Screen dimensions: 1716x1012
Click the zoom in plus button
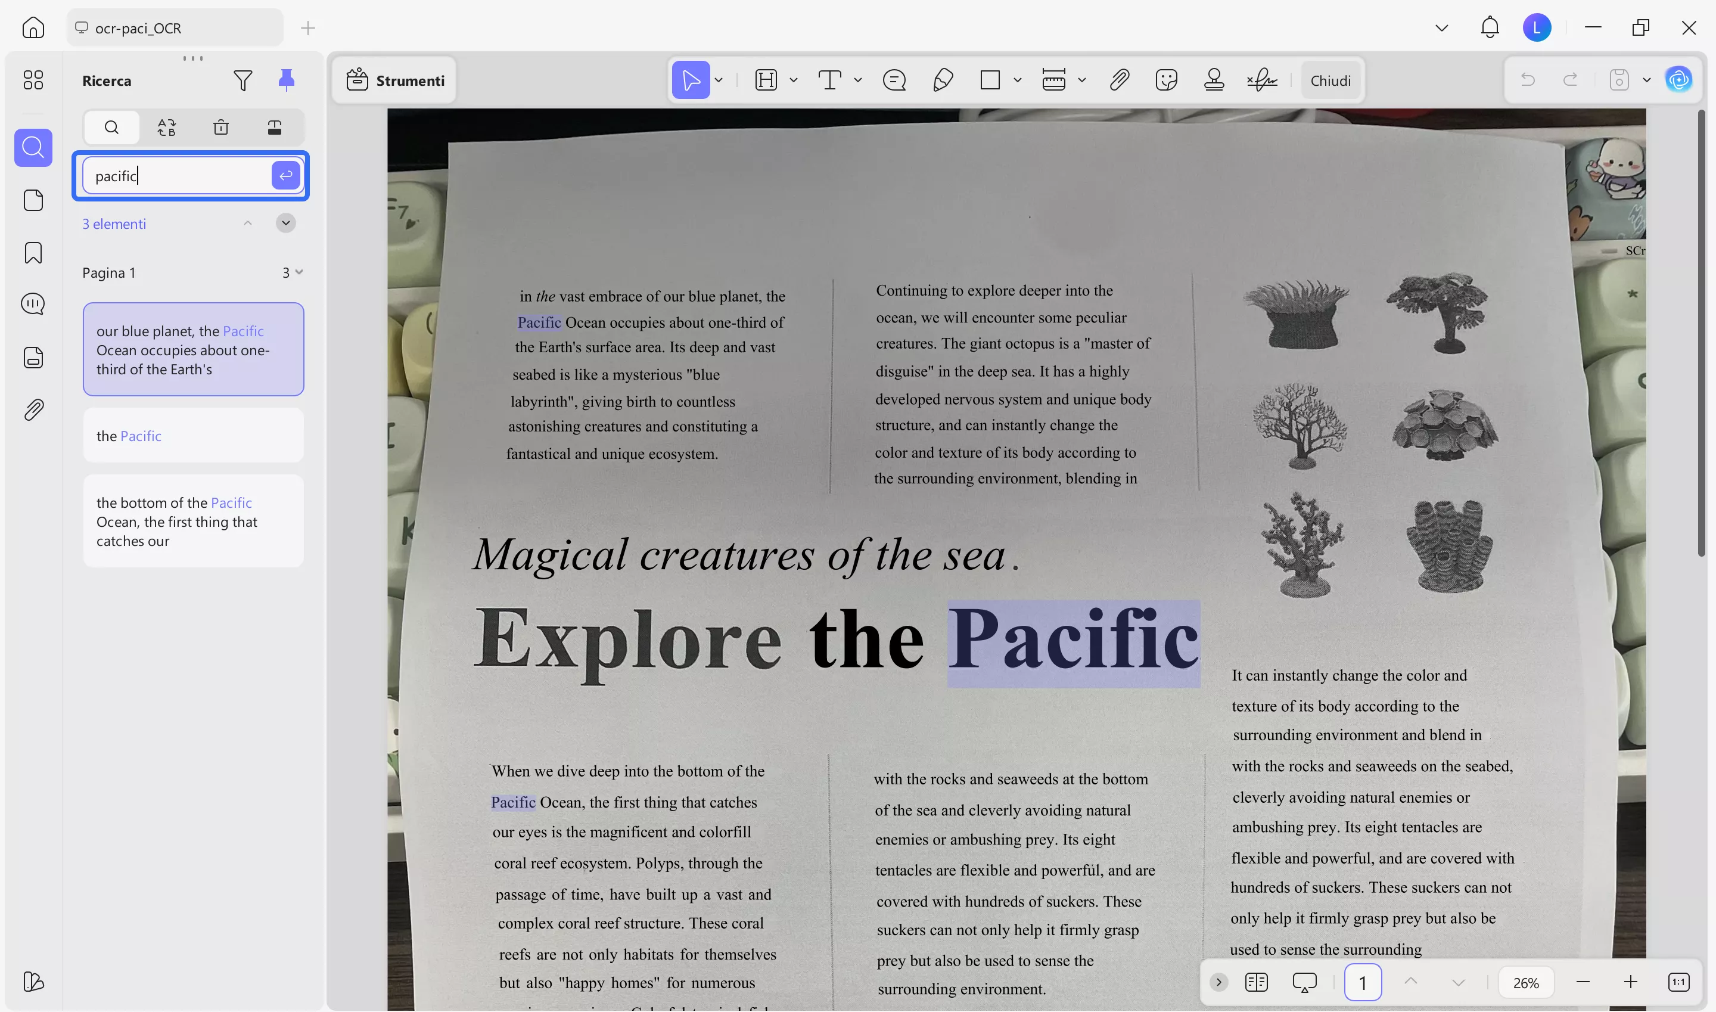point(1630,982)
